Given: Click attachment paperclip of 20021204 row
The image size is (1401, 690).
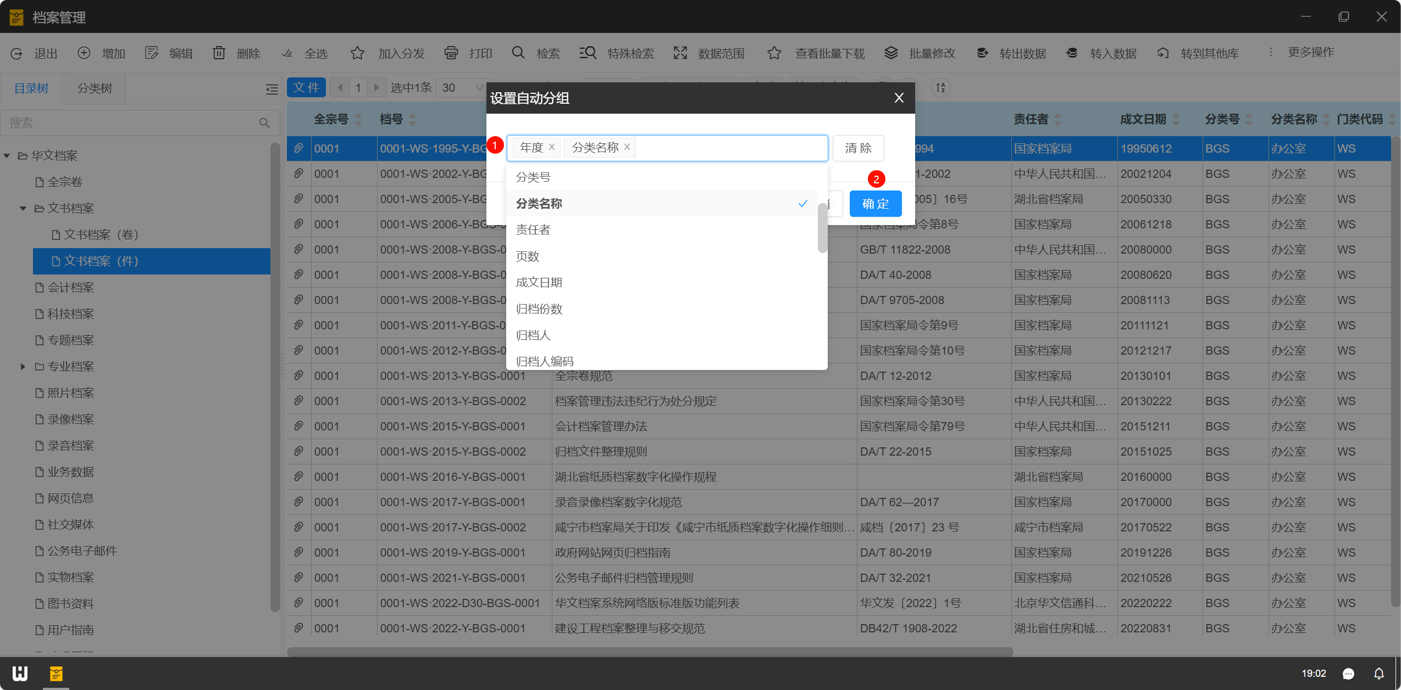Looking at the screenshot, I should [x=298, y=173].
